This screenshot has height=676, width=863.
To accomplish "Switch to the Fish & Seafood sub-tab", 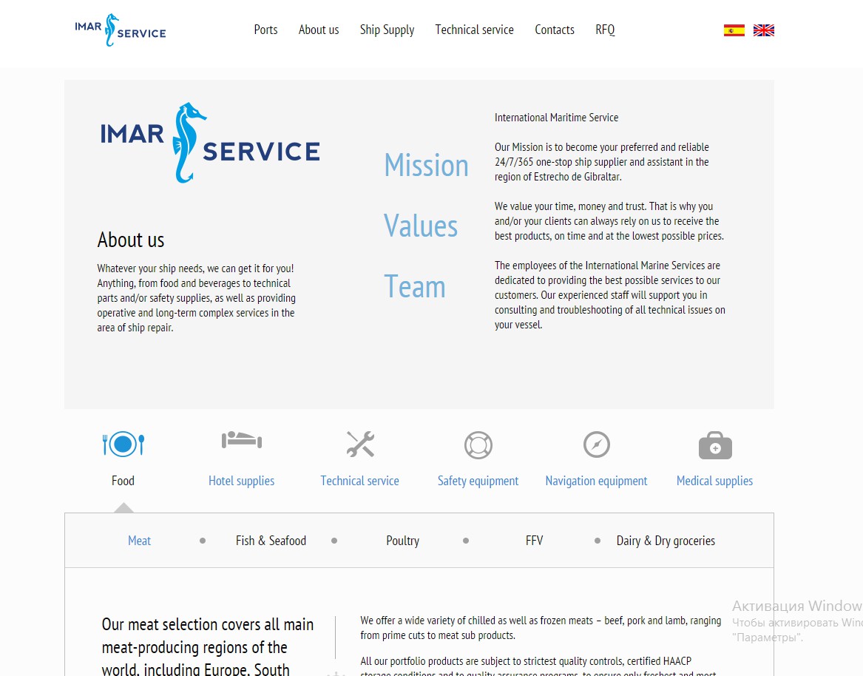I will [271, 541].
